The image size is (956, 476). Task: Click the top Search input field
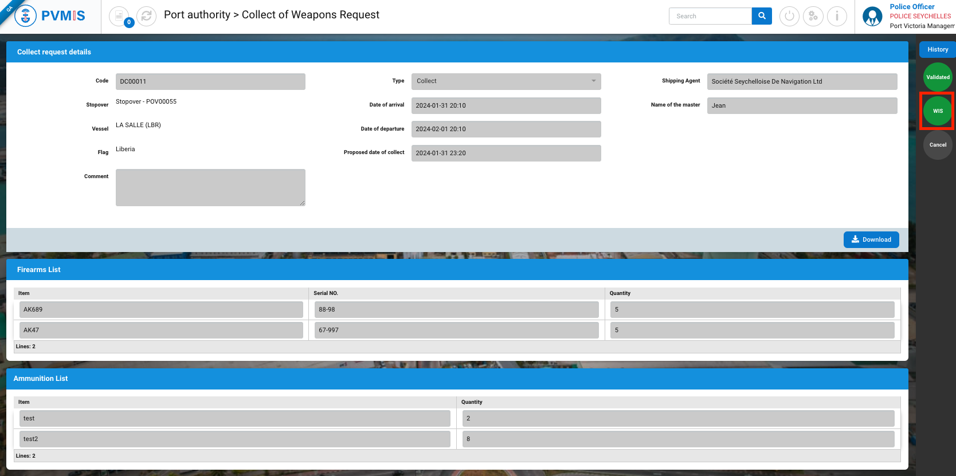710,16
